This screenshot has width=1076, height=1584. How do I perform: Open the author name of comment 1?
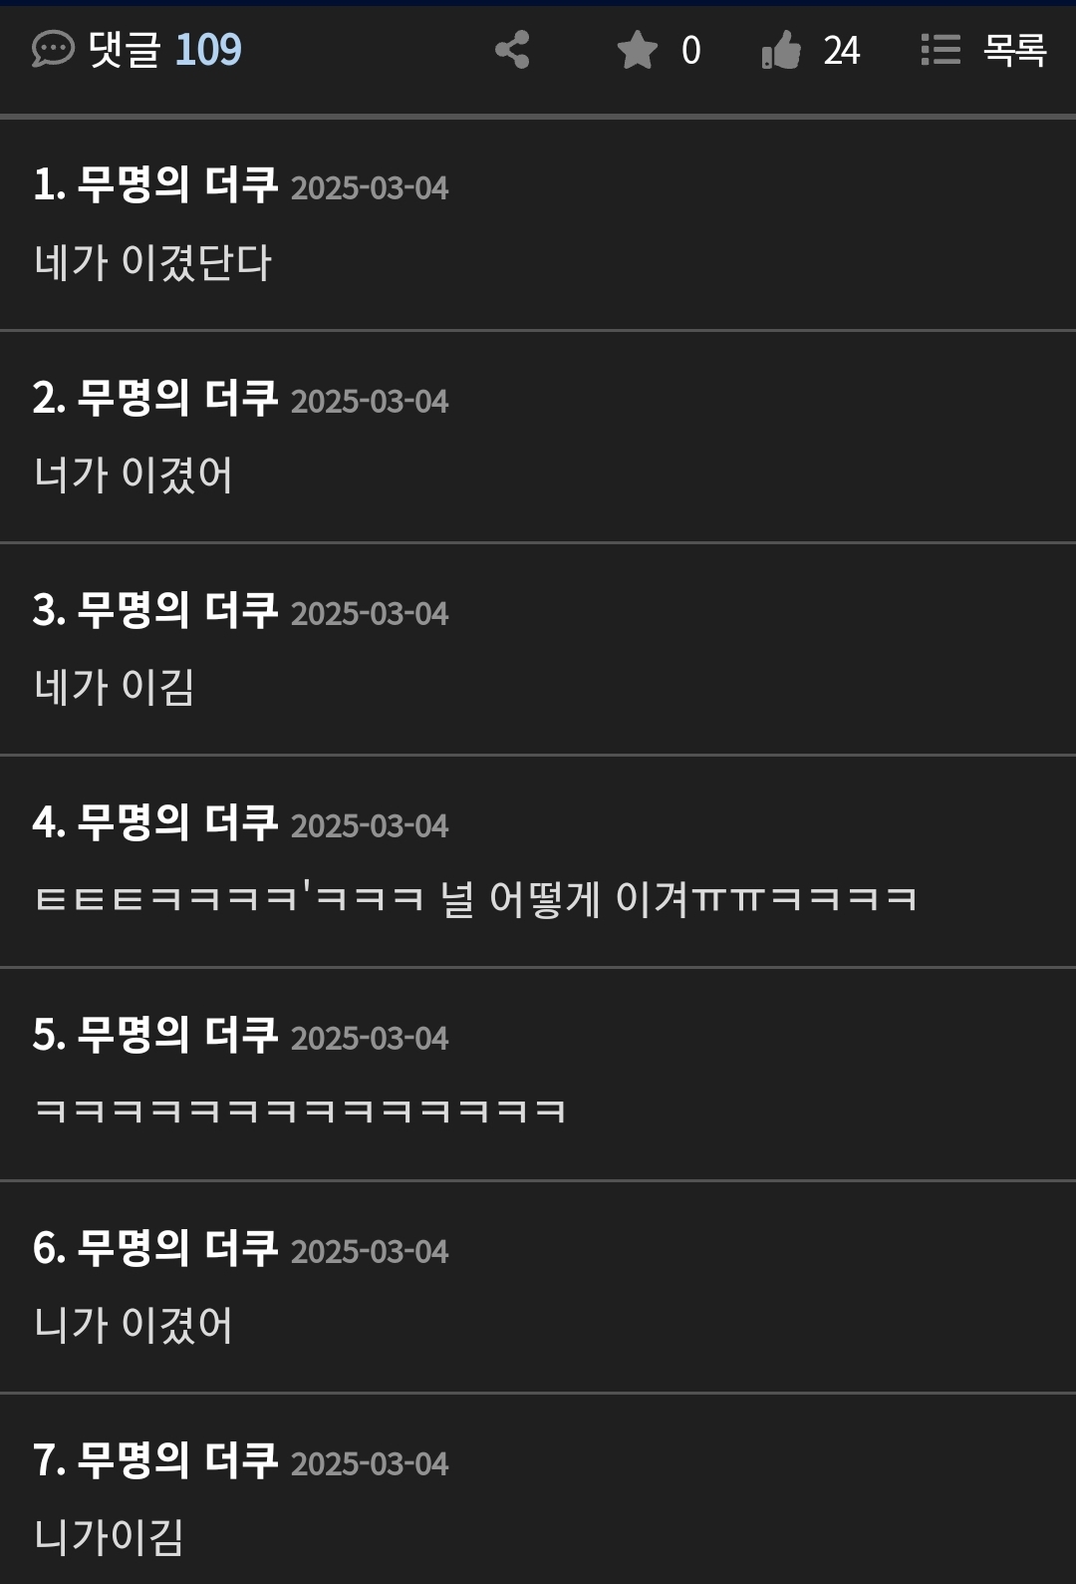point(177,185)
